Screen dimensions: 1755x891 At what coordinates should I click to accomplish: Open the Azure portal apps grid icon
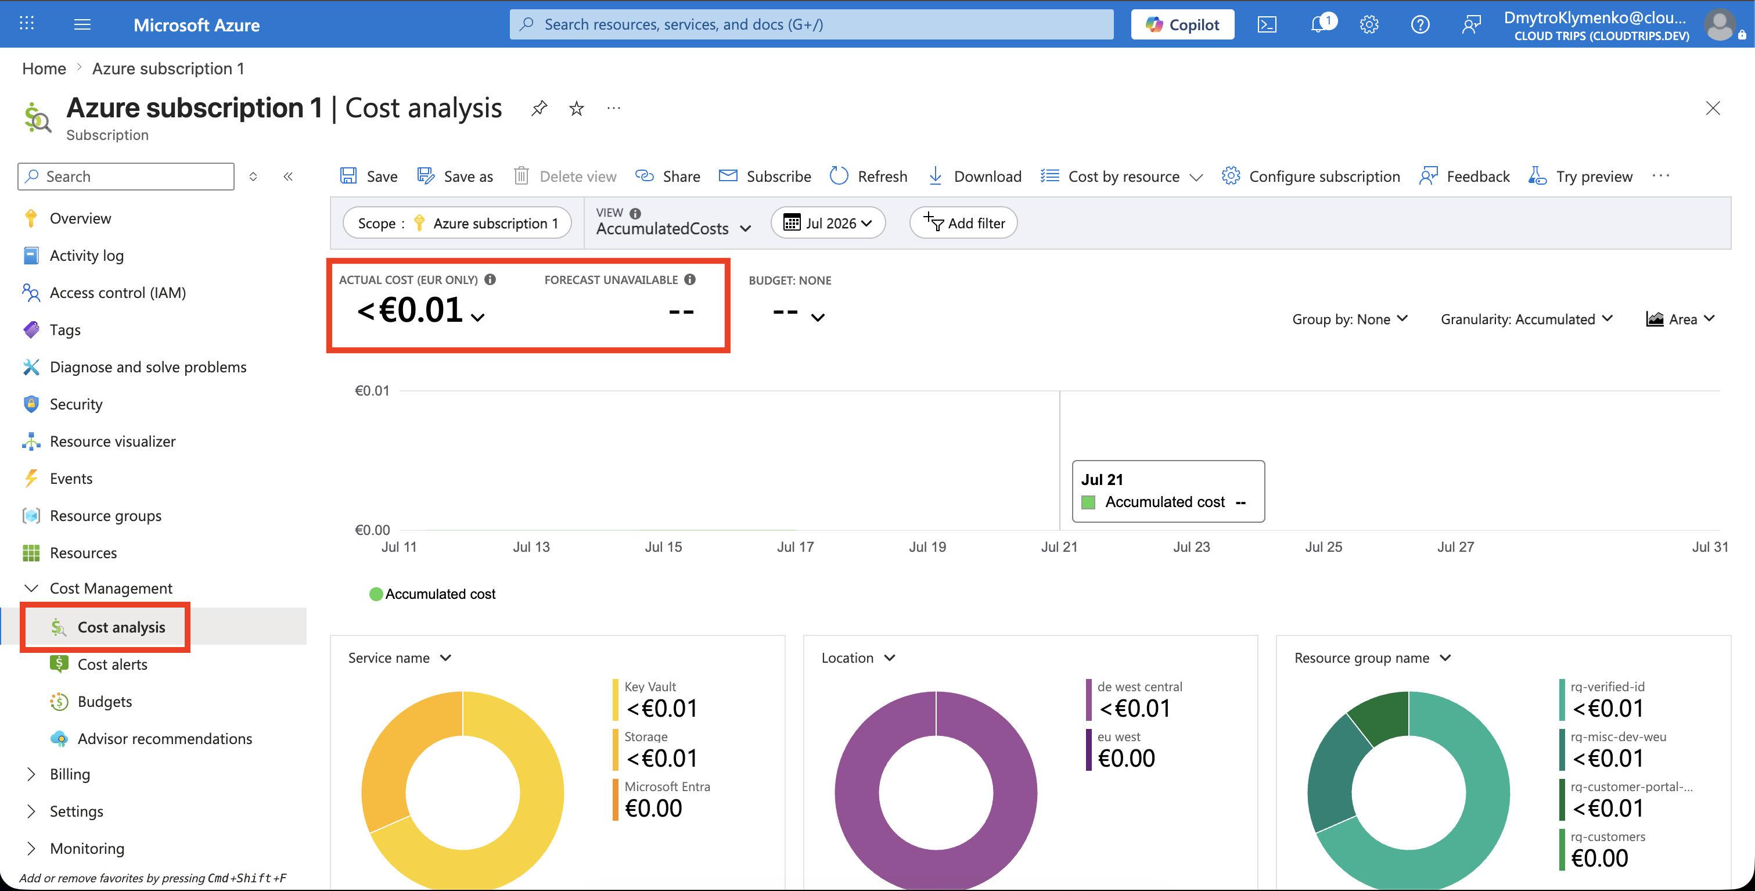click(x=27, y=24)
